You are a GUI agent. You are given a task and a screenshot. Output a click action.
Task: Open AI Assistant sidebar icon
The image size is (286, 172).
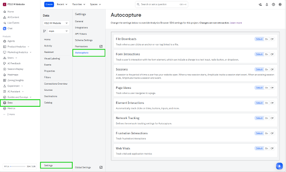tap(5, 92)
